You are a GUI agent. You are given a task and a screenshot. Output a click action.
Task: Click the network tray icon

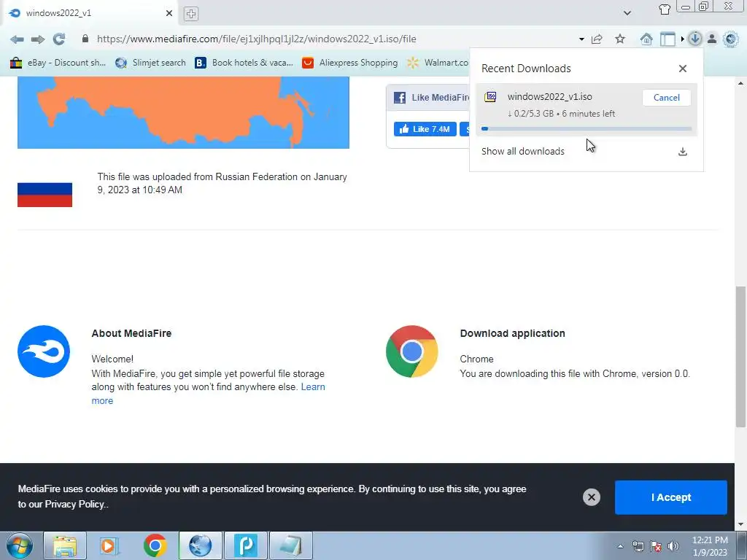tap(638, 546)
